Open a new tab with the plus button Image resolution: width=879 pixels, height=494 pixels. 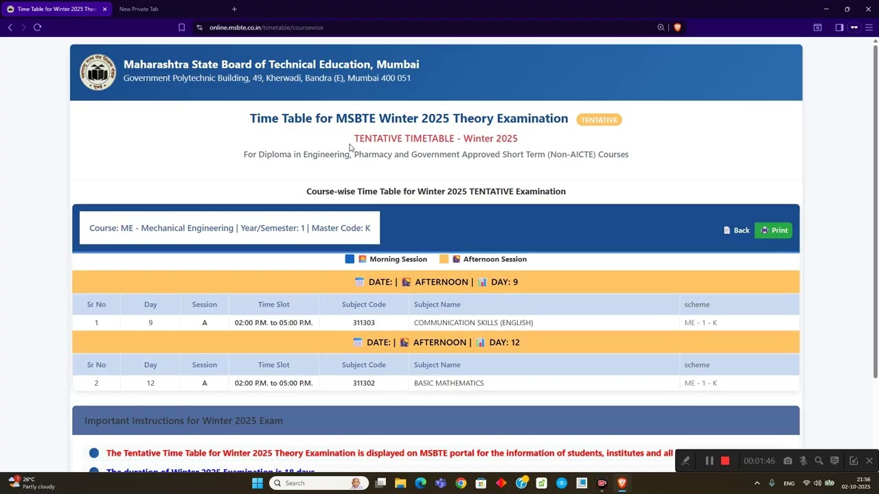(x=234, y=9)
